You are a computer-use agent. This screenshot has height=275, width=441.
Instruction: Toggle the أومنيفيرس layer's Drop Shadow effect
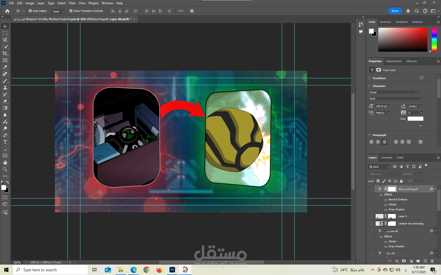386,247
